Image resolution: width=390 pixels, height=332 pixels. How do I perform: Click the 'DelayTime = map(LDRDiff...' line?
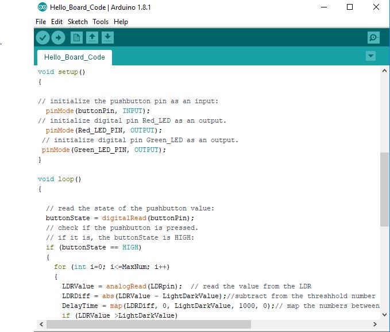coord(221,306)
